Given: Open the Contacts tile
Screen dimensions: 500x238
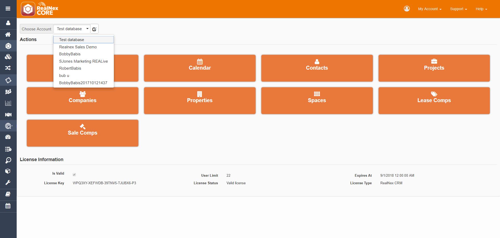Looking at the screenshot, I should (317, 68).
